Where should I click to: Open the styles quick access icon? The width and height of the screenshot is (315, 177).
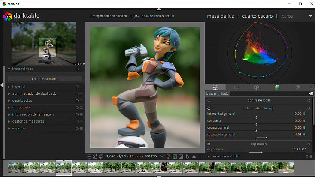point(95,156)
